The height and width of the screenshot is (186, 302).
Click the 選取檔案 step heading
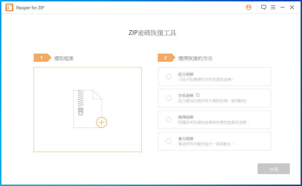coord(64,58)
